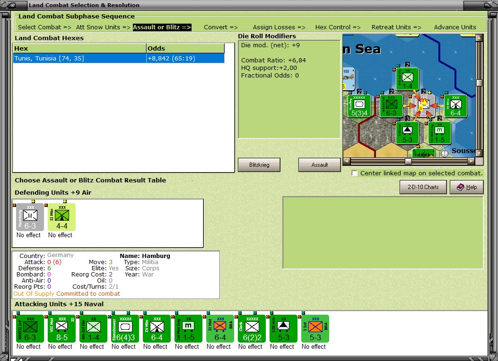Select the 4th Inf Div 1-4 counter

tap(92, 328)
